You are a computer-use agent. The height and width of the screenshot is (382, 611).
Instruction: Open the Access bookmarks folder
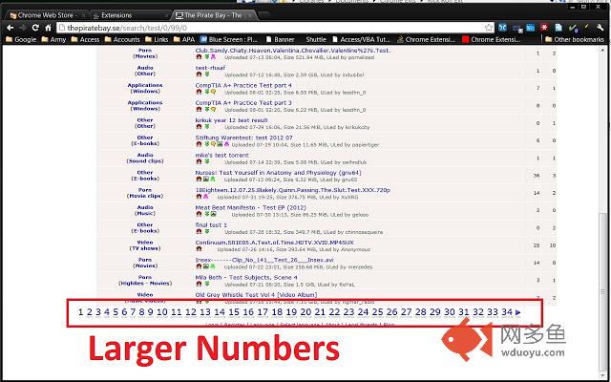(85, 39)
